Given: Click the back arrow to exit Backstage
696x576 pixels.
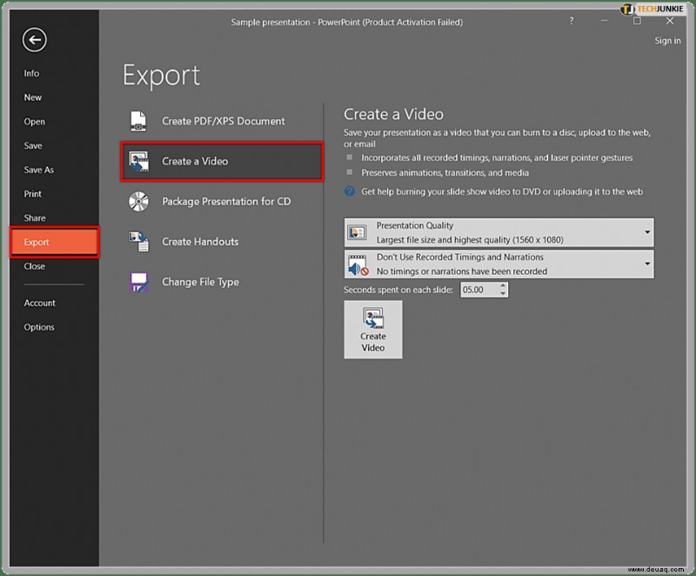Looking at the screenshot, I should click(34, 40).
